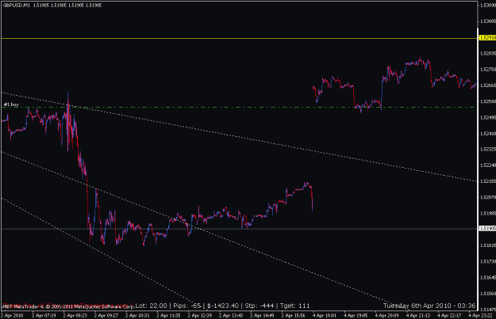Viewport: 496px width, 319px height.
Task: Click the 1.52240 price scale label
Action: [488, 165]
